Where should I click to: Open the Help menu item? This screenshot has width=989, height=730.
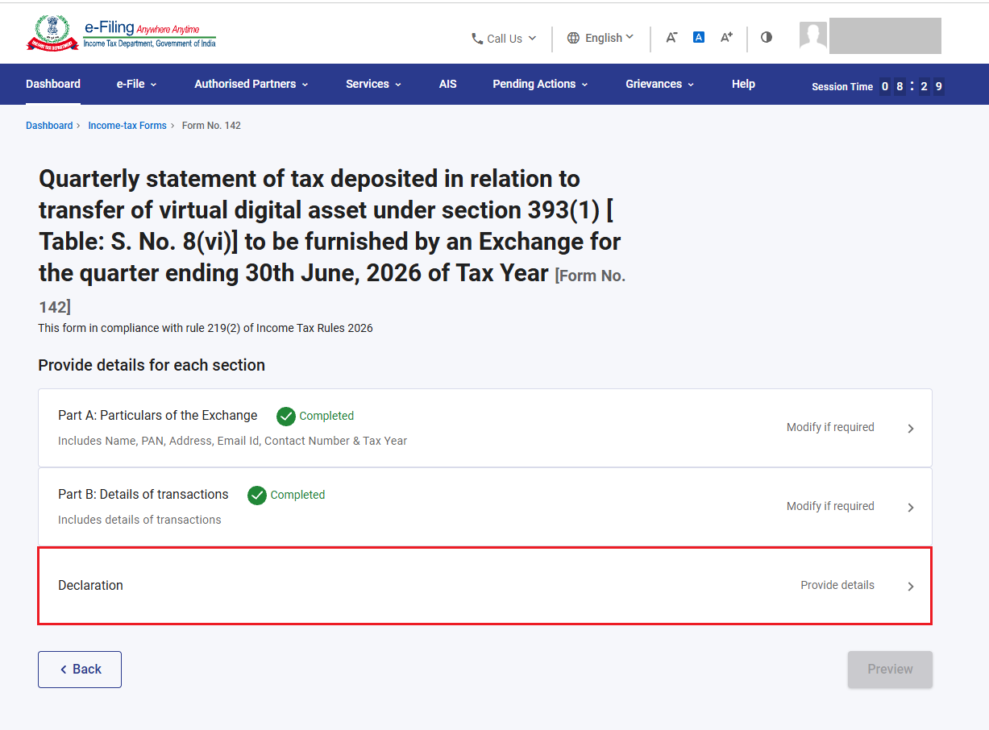coord(743,84)
